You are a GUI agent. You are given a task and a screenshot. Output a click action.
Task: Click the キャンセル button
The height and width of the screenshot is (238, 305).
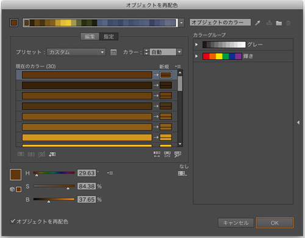click(x=236, y=223)
